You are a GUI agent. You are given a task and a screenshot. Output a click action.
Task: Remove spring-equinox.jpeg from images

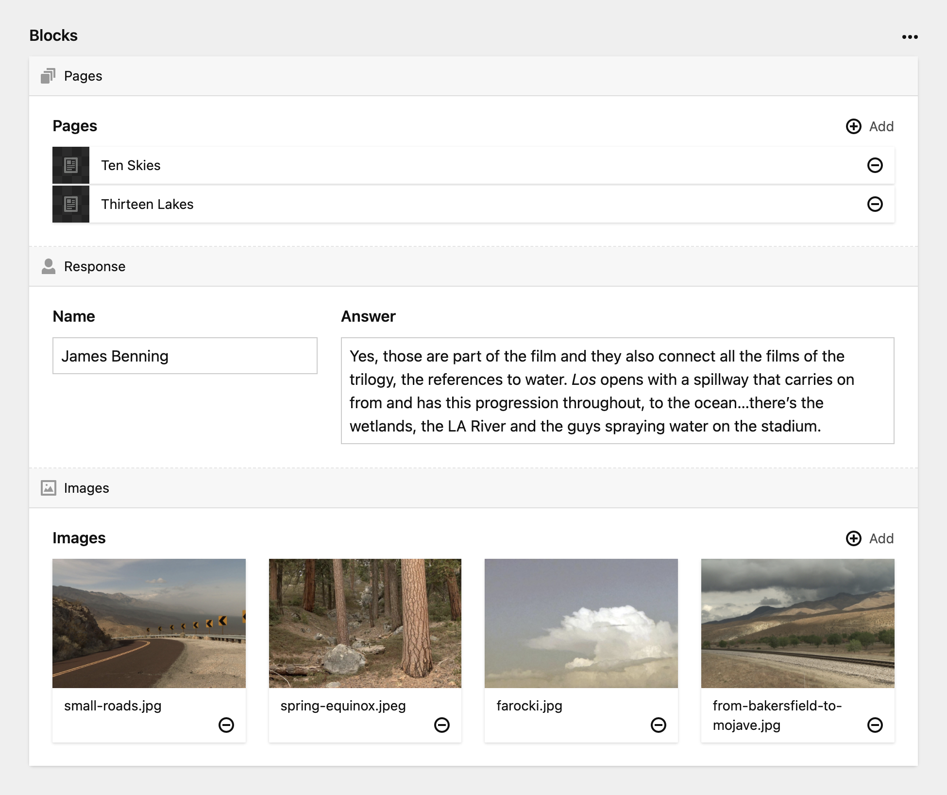pos(441,725)
